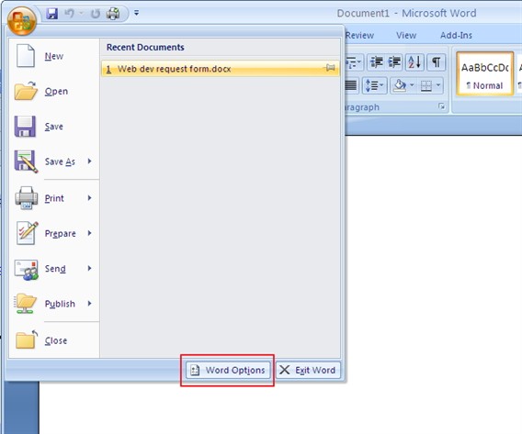Click the Prepare document icon
522x434 pixels.
pos(27,233)
